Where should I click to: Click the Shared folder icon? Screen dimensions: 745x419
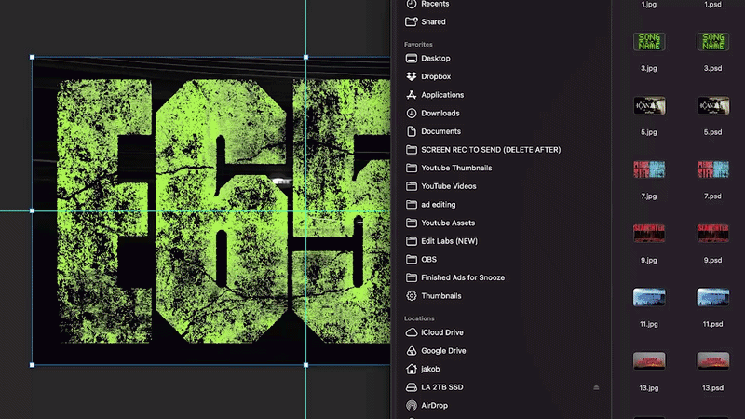[412, 21]
